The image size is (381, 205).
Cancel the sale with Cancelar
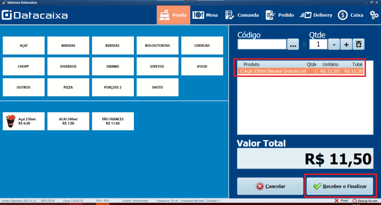tap(270, 186)
